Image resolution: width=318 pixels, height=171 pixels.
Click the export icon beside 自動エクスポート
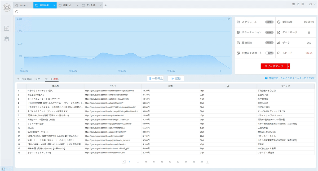coord(238,53)
